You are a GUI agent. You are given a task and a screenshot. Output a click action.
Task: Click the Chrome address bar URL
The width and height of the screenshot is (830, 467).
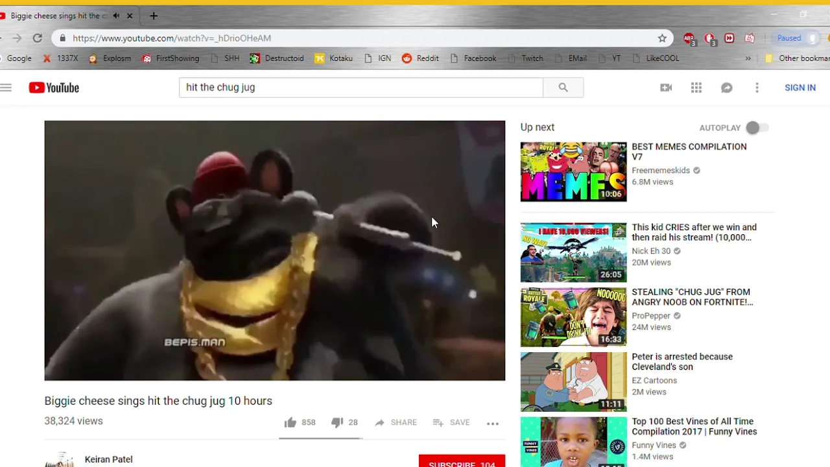tap(172, 38)
